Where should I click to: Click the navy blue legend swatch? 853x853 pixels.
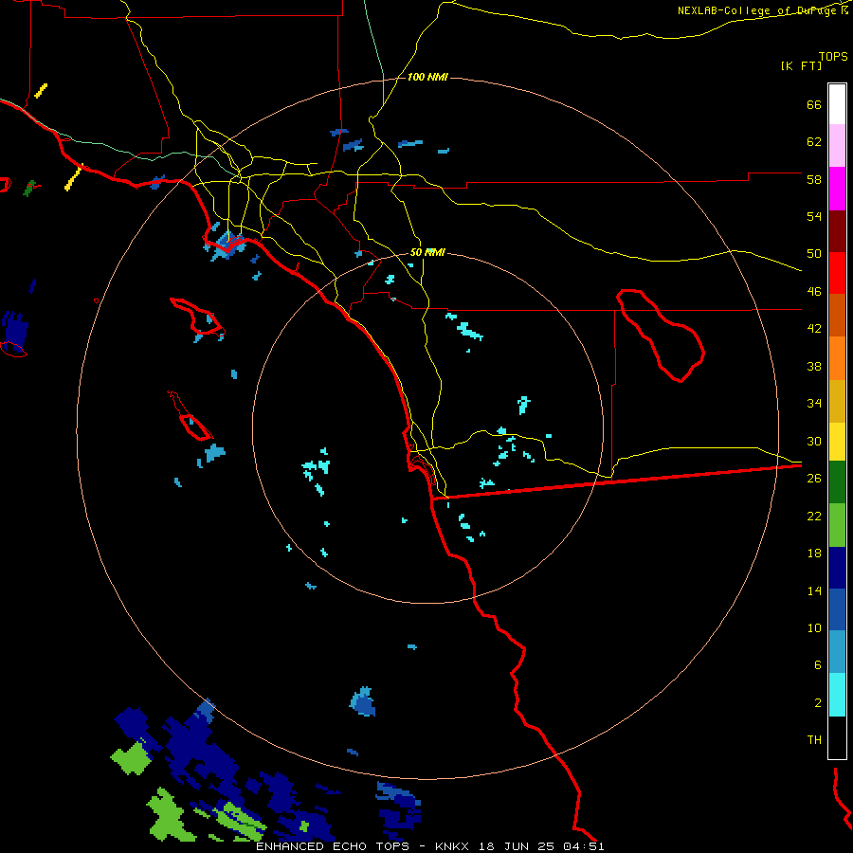pos(837,568)
